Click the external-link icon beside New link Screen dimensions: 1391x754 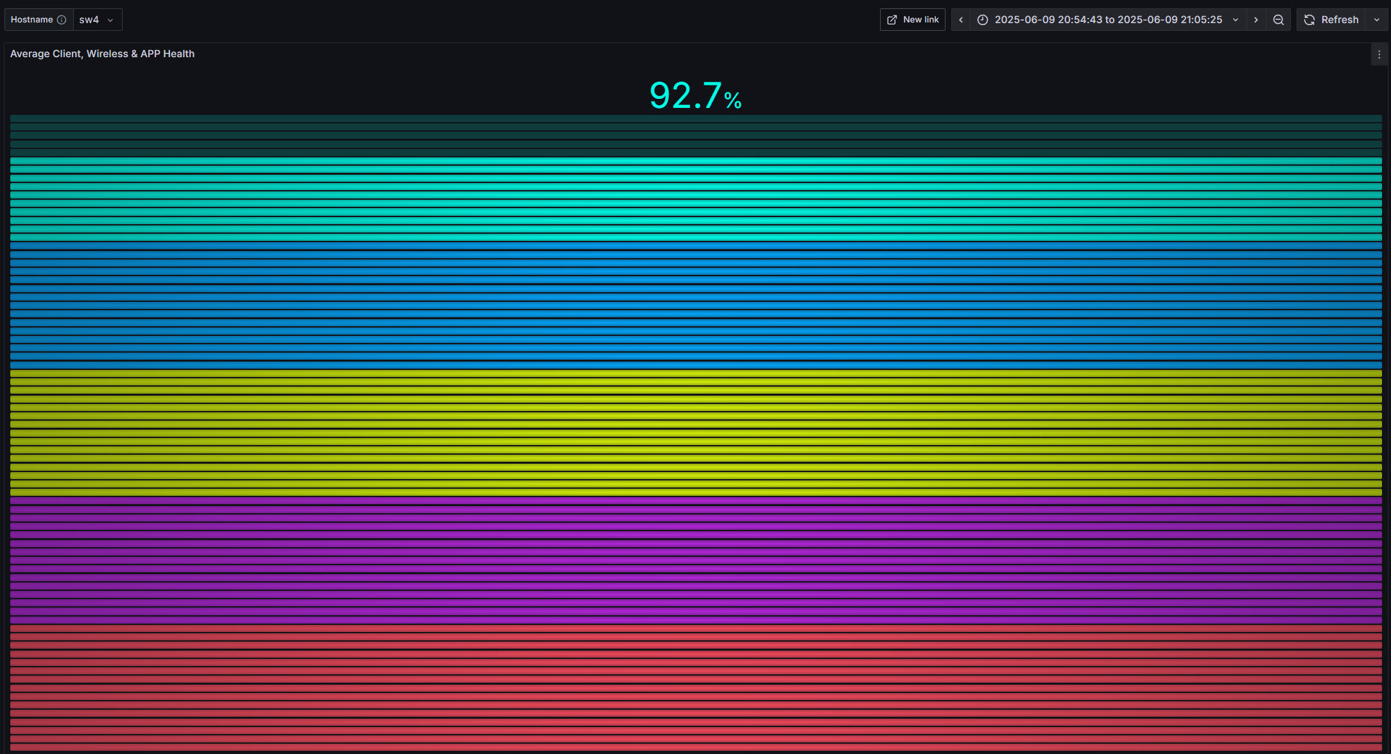[892, 20]
